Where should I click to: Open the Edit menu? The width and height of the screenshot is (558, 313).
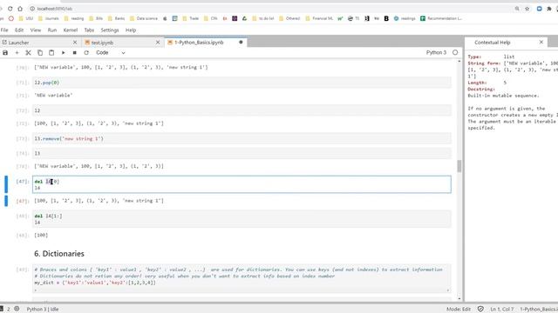pos(19,30)
